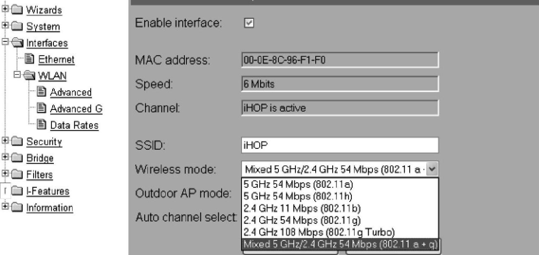The width and height of the screenshot is (539, 255).
Task: Click the open Interfaces folder icon
Action: [x=17, y=43]
